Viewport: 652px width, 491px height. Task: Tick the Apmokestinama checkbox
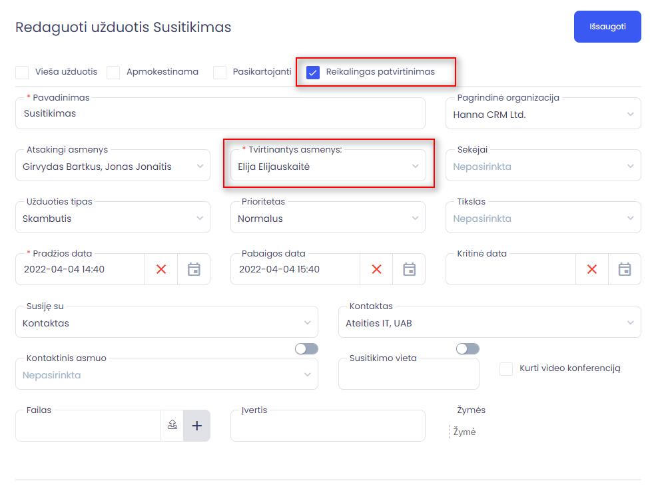point(113,72)
